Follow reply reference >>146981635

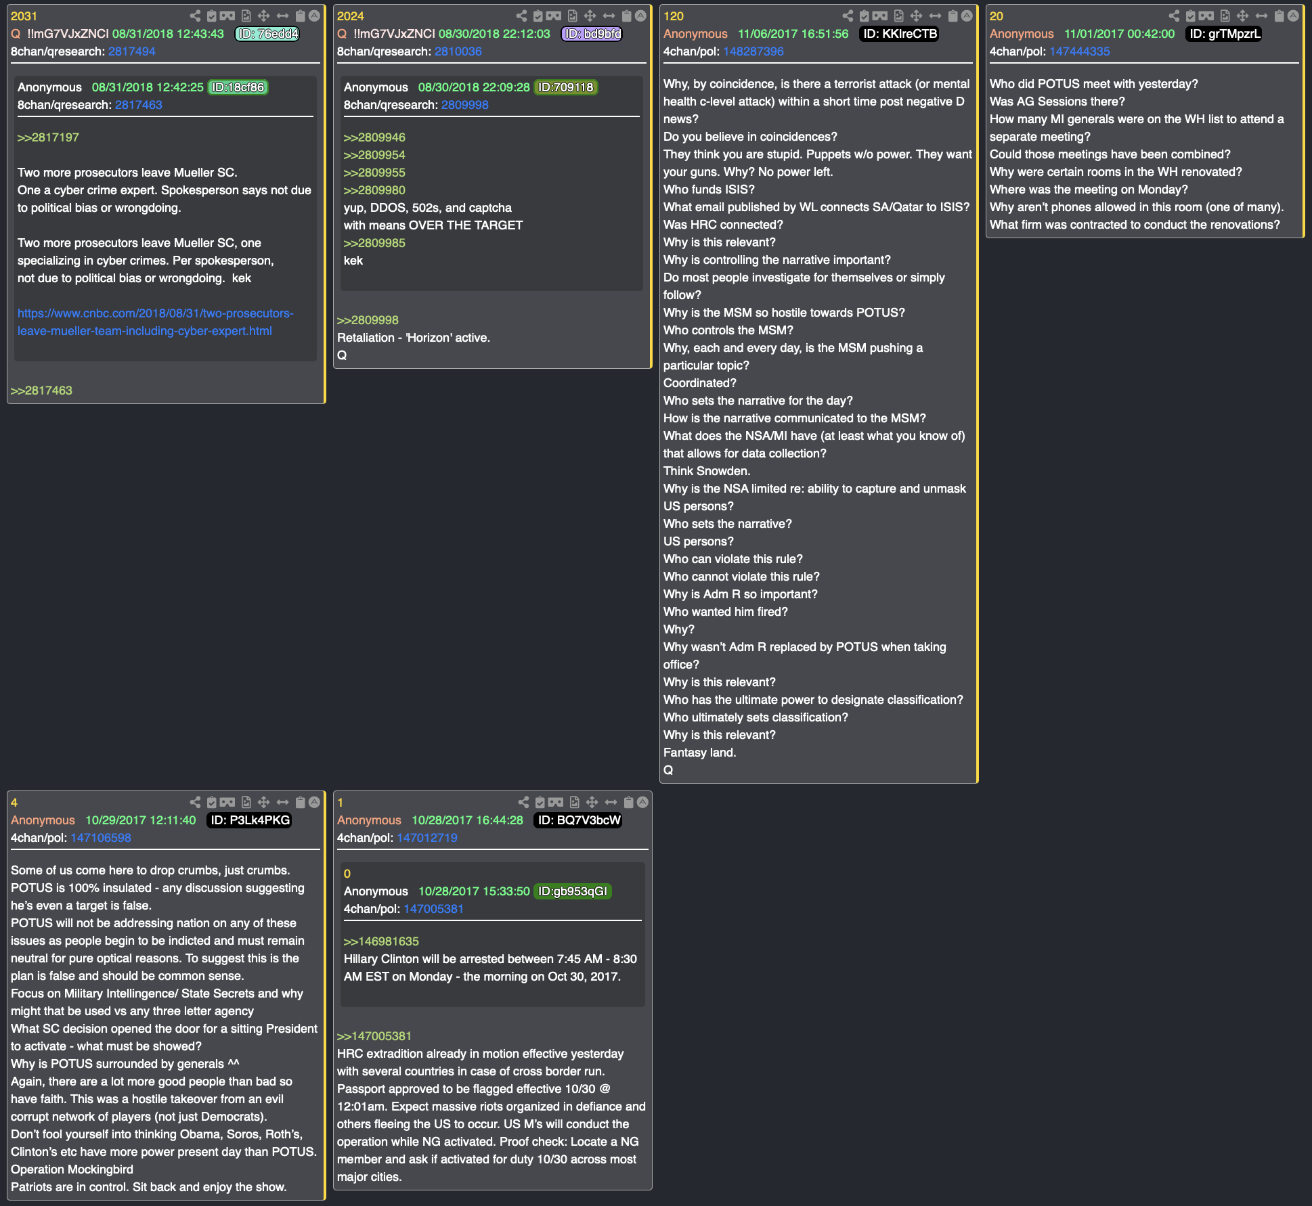tap(381, 941)
